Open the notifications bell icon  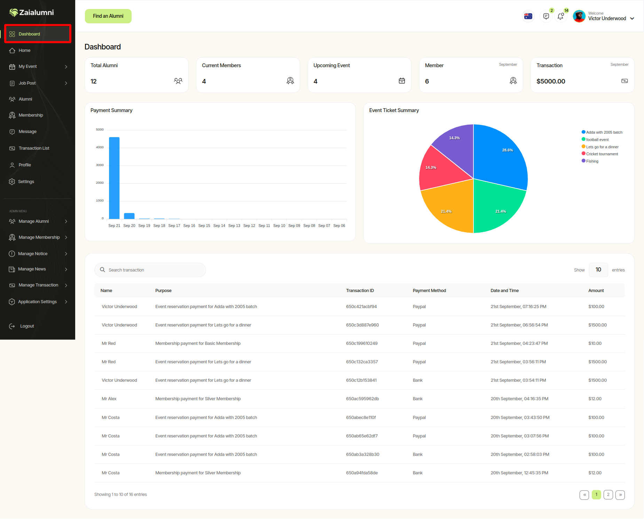coord(560,16)
